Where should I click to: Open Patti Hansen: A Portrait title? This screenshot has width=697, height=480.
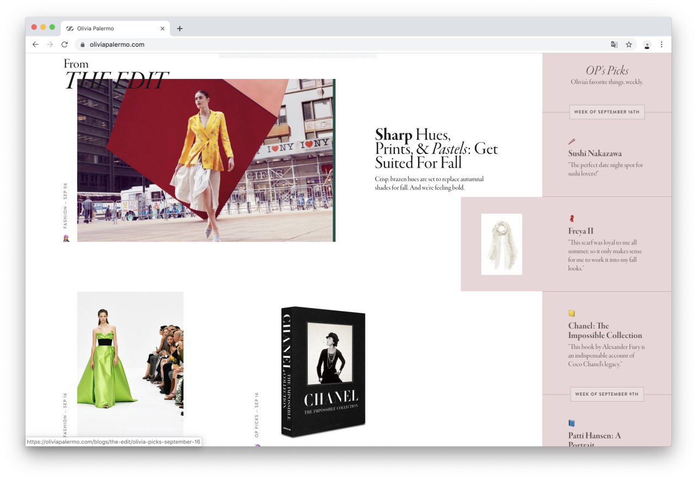pos(595,439)
